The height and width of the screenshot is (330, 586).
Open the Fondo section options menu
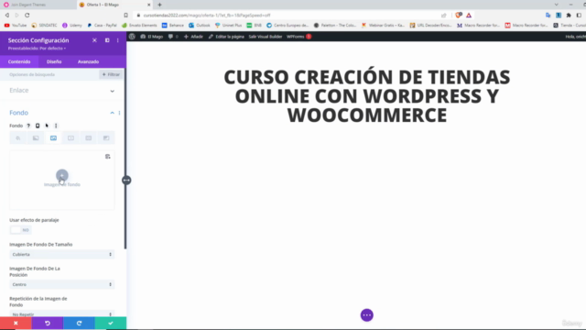[119, 113]
